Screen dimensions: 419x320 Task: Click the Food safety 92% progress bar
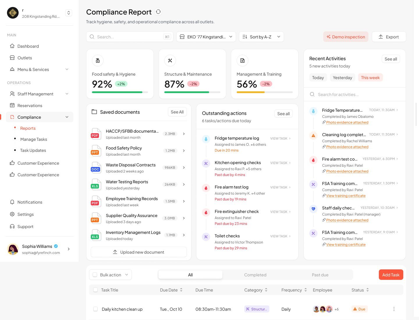coord(120,92)
